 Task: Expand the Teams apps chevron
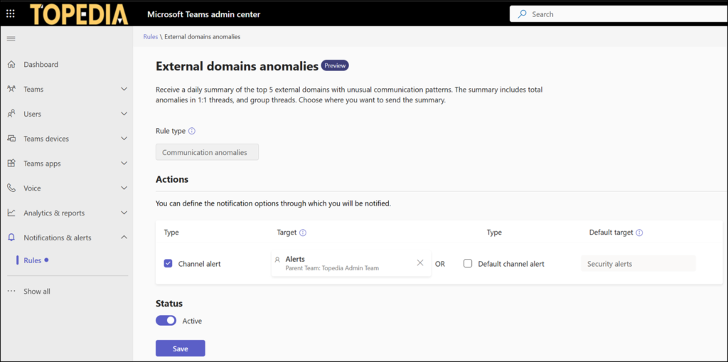(x=124, y=164)
